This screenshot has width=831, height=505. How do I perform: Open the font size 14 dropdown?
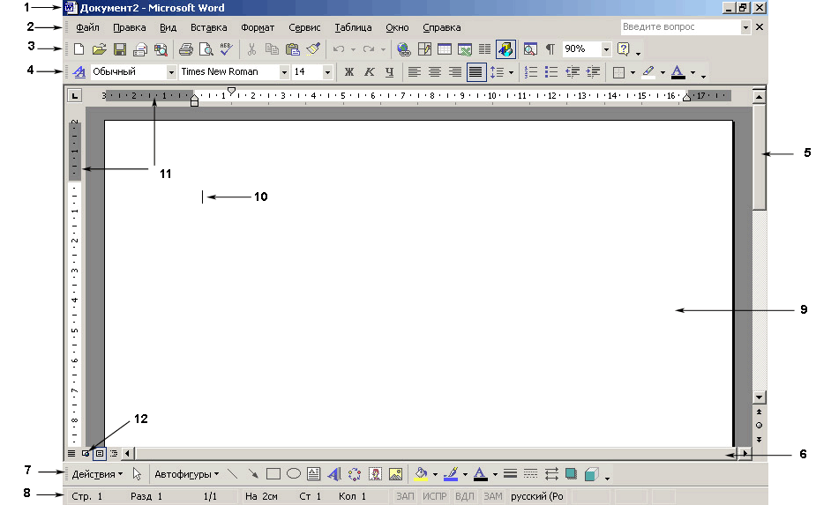[327, 72]
